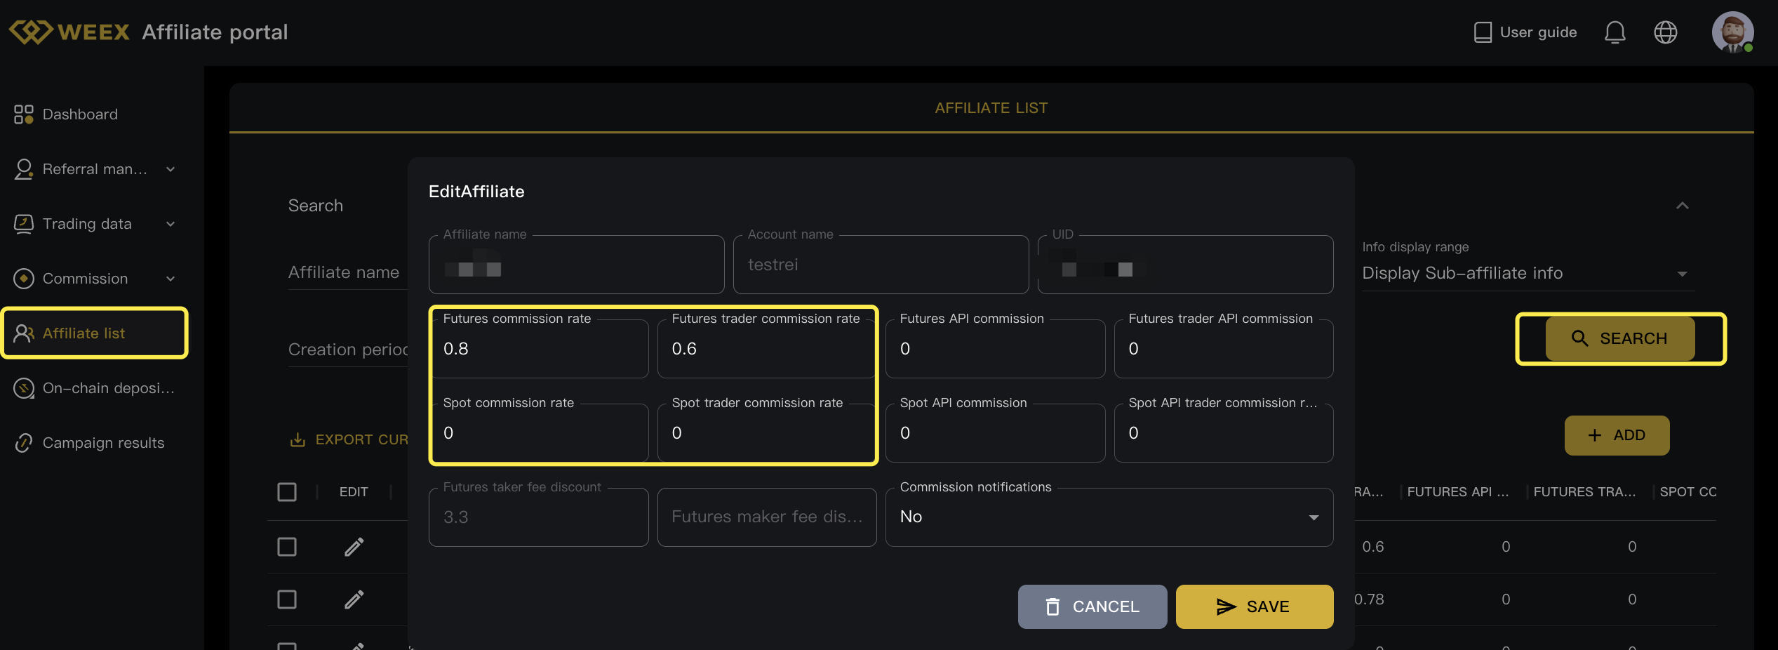Click the notification bell icon

click(x=1615, y=32)
